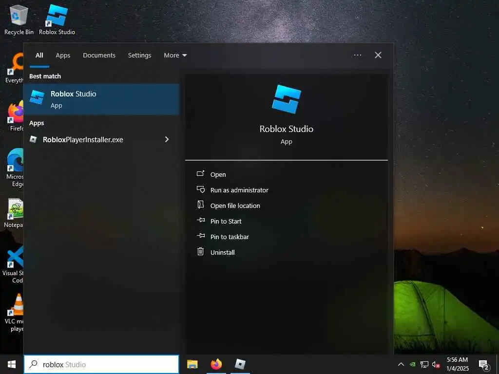Switch to Roblox in the taskbar
This screenshot has width=499, height=374.
pyautogui.click(x=240, y=364)
